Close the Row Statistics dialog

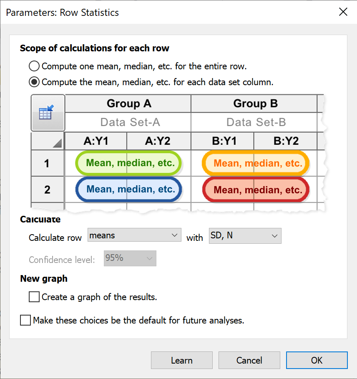point(343,12)
